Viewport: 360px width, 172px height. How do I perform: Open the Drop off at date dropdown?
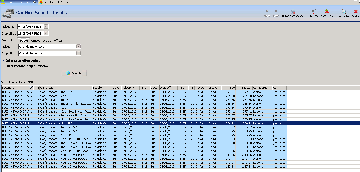point(46,33)
